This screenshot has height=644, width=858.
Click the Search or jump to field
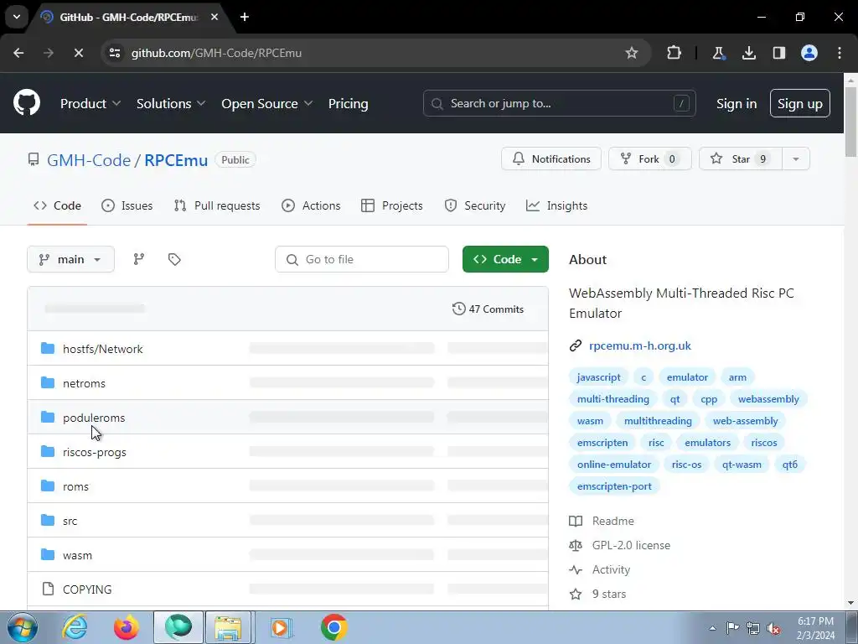(559, 103)
